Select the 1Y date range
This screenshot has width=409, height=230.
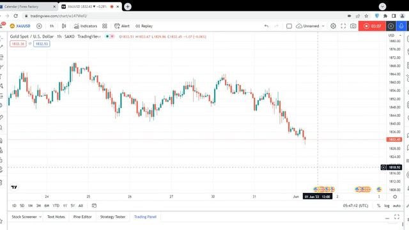[65, 206]
